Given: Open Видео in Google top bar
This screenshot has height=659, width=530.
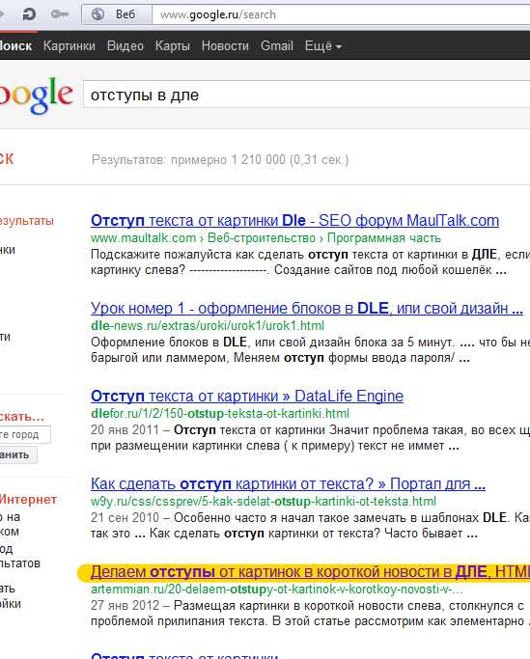Looking at the screenshot, I should pos(126,45).
